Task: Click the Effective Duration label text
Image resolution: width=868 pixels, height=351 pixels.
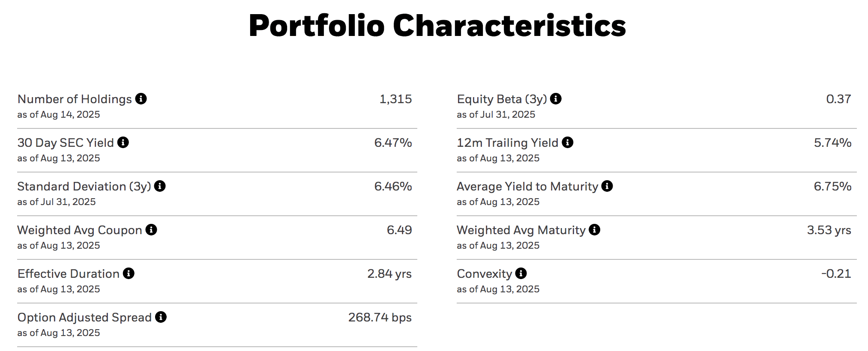Action: coord(69,274)
